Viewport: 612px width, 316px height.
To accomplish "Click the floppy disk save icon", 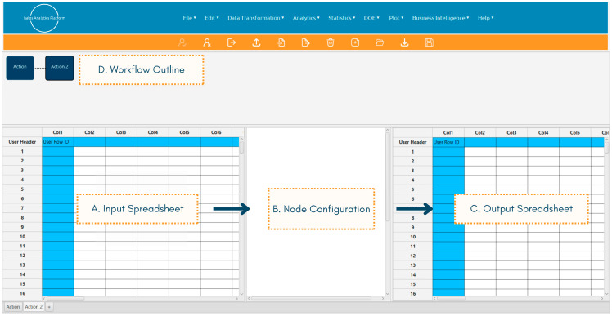I will point(429,42).
